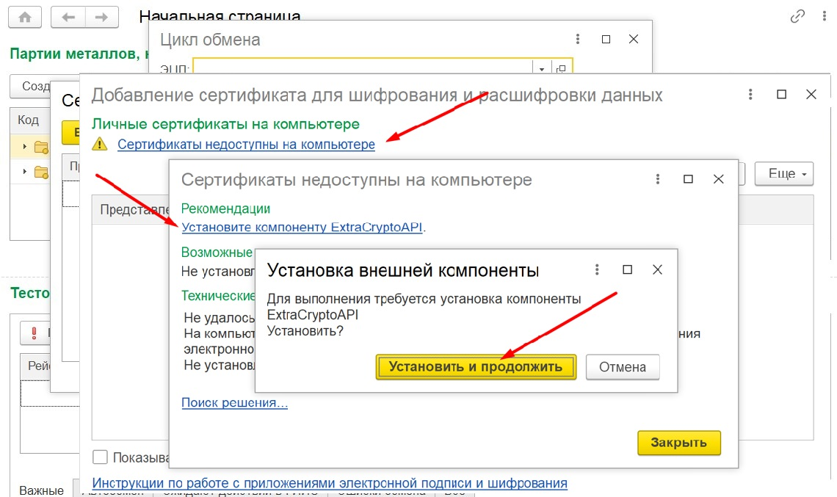837x497 pixels.
Task: Click red exclamation icon button
Action: click(35, 333)
